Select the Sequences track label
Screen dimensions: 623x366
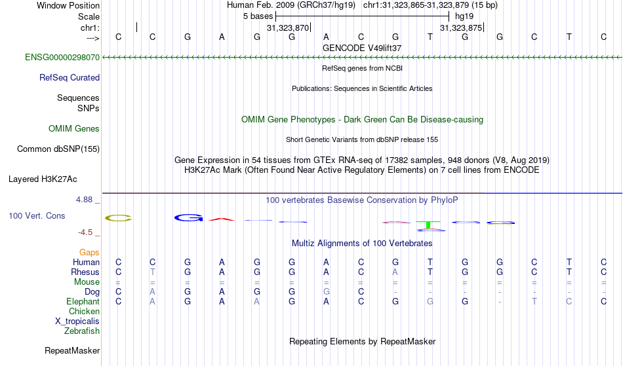coord(78,98)
